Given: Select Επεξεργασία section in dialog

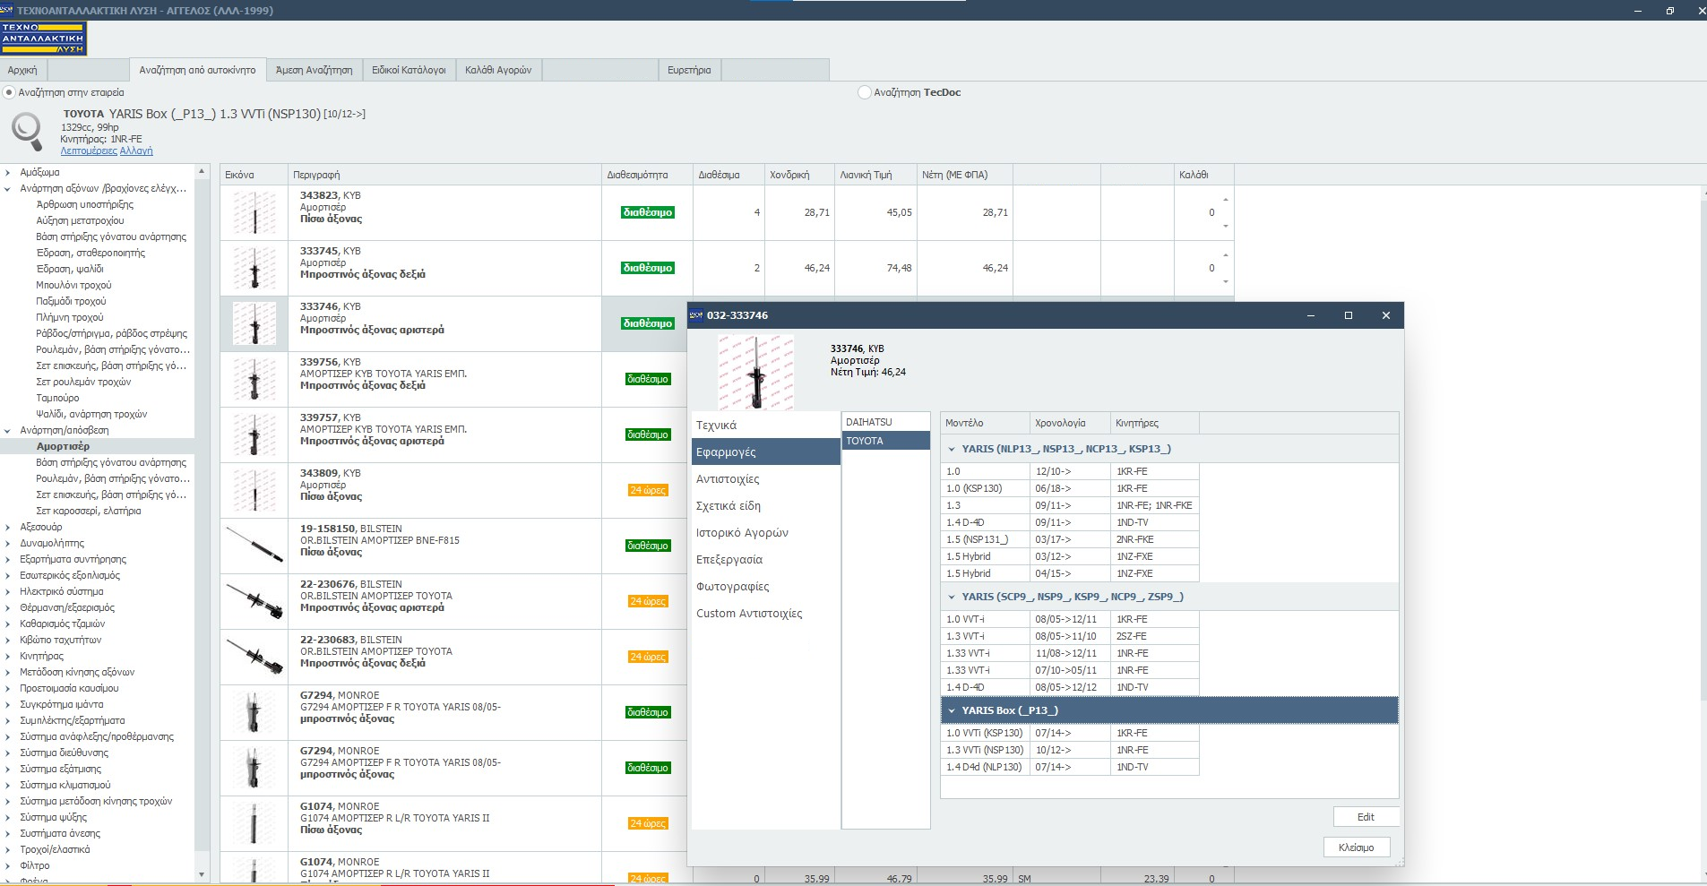Looking at the screenshot, I should pyautogui.click(x=766, y=560).
